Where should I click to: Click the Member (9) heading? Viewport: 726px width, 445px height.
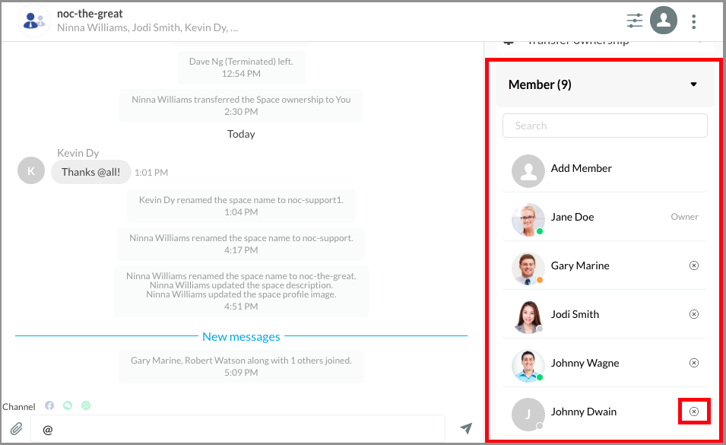(x=540, y=84)
